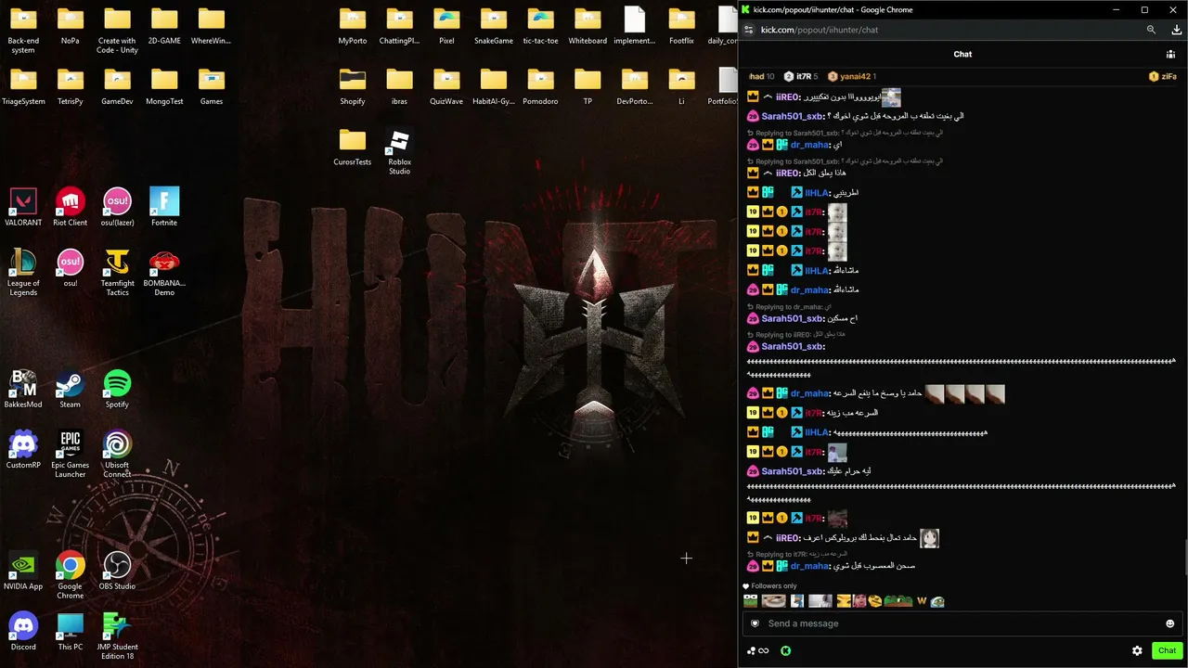Screen dimensions: 1188x668
Task: Open CustomRP desktop icon
Action: point(23,450)
